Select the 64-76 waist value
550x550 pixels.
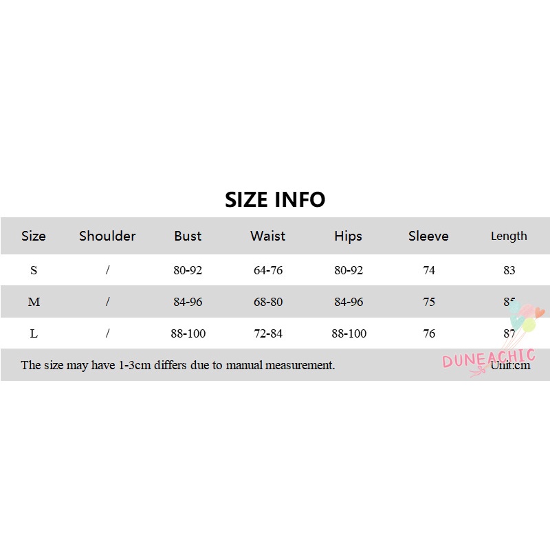point(268,270)
